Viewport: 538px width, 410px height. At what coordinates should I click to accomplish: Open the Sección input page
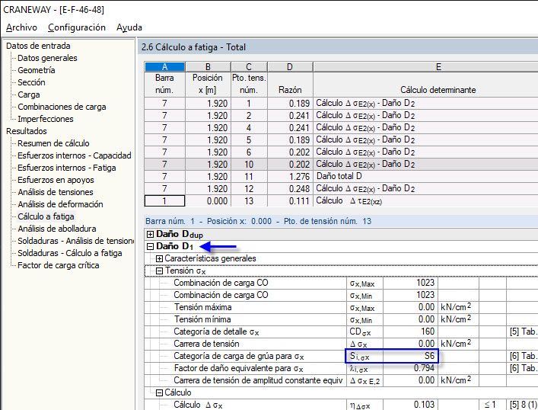coord(31,82)
